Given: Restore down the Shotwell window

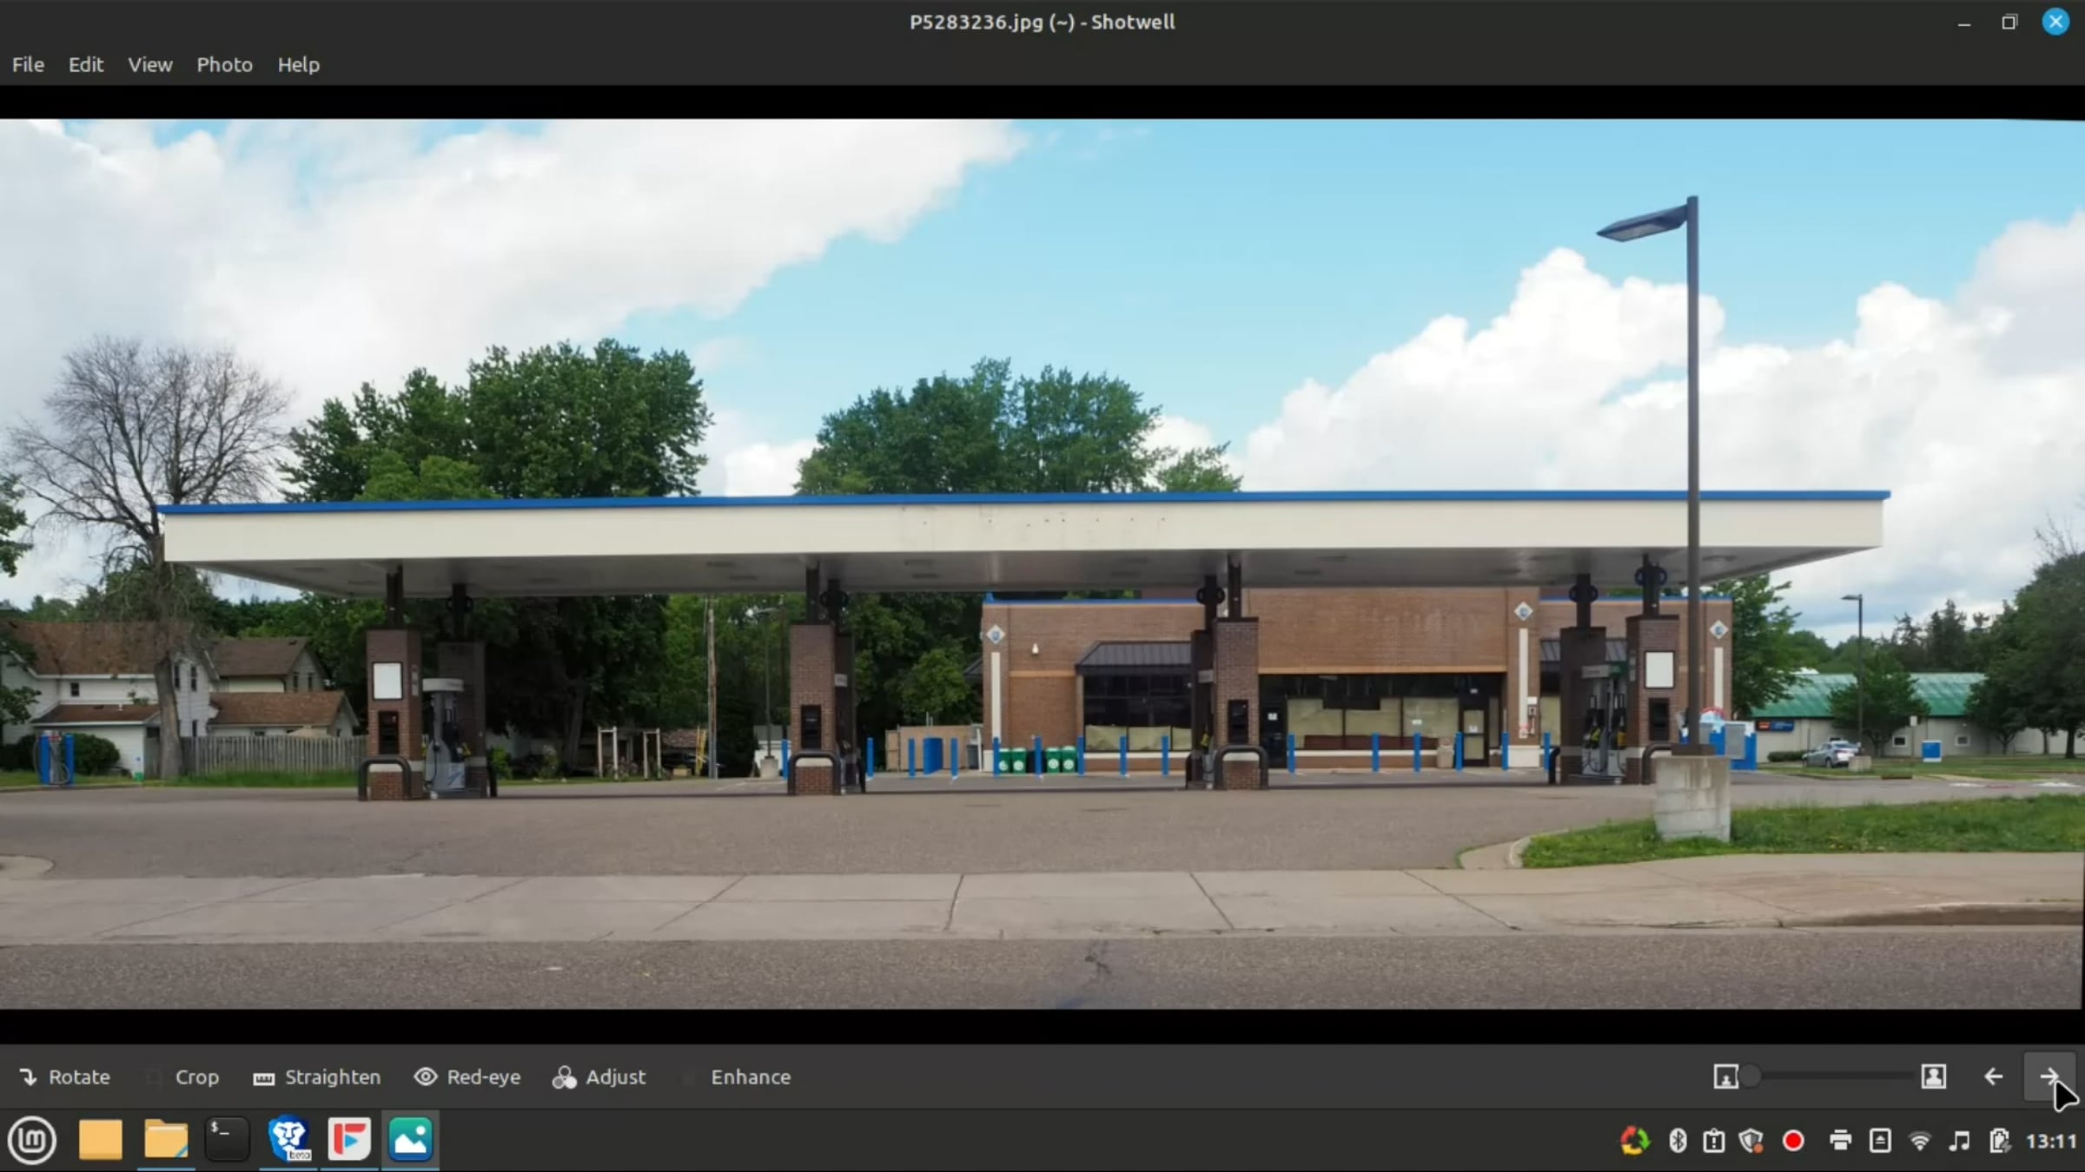Looking at the screenshot, I should coord(2009,23).
